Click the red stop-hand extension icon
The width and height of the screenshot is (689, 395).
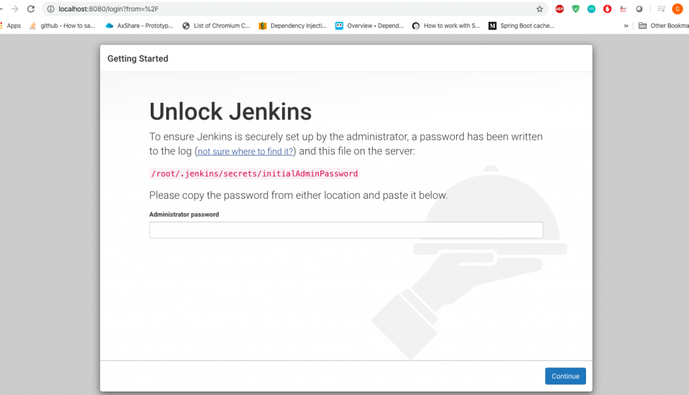tap(608, 9)
